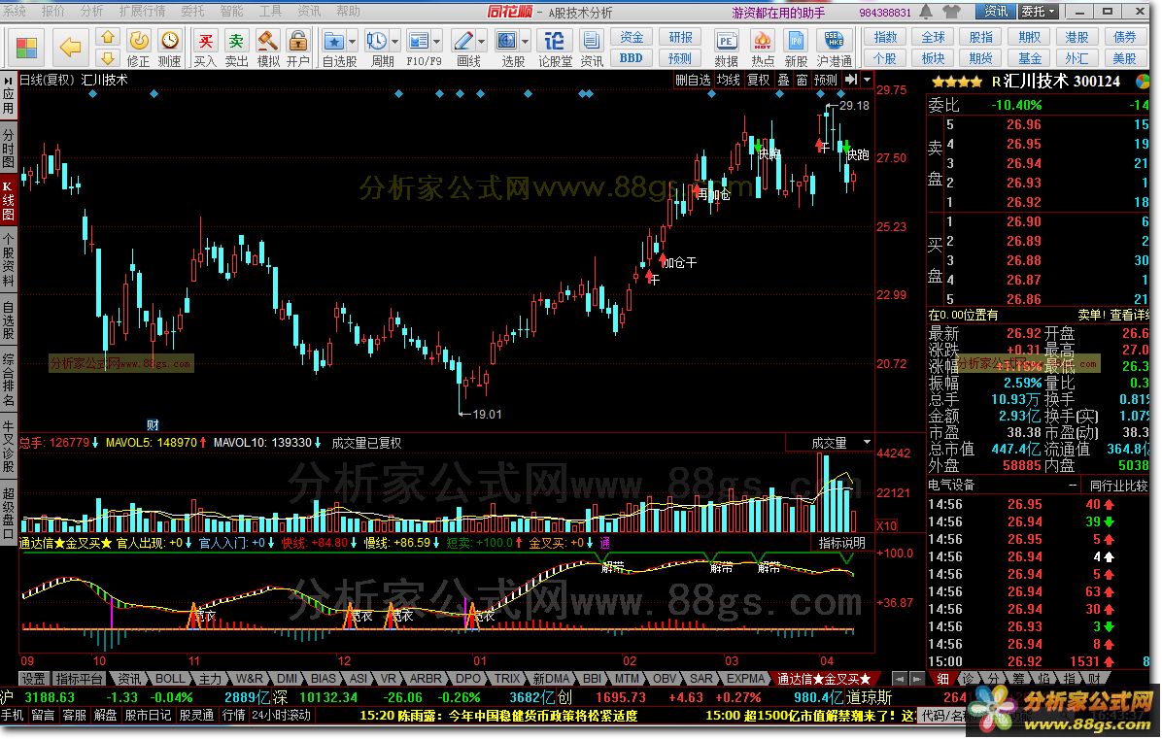
Task: Click the 指标说明 button
Action: pos(841,543)
